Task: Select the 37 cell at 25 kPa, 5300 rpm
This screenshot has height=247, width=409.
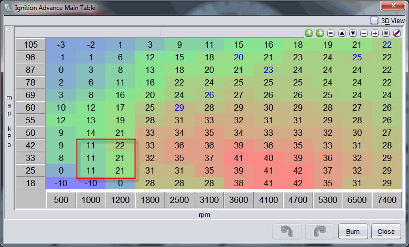Action: click(x=328, y=170)
